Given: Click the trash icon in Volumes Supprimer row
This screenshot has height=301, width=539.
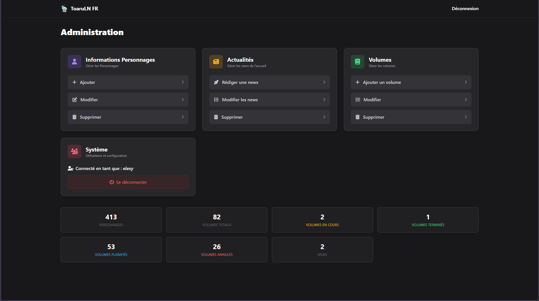Looking at the screenshot, I should point(358,117).
